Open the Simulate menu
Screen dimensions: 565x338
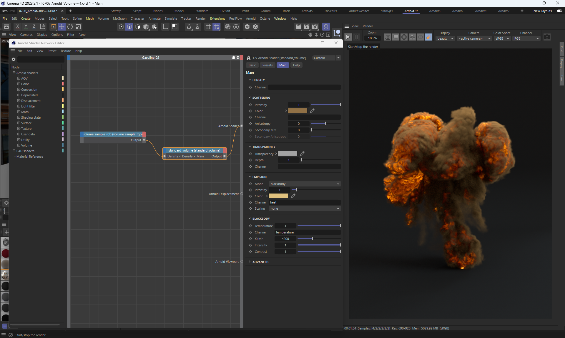[x=171, y=19]
